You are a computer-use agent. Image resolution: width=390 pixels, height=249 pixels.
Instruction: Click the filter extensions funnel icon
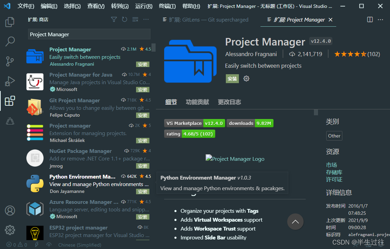point(114,19)
